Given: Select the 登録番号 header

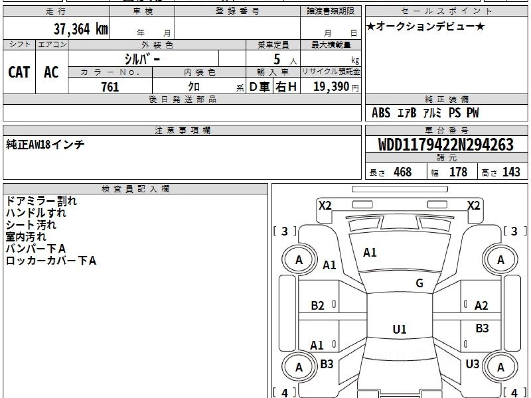Looking at the screenshot, I should (x=238, y=11).
